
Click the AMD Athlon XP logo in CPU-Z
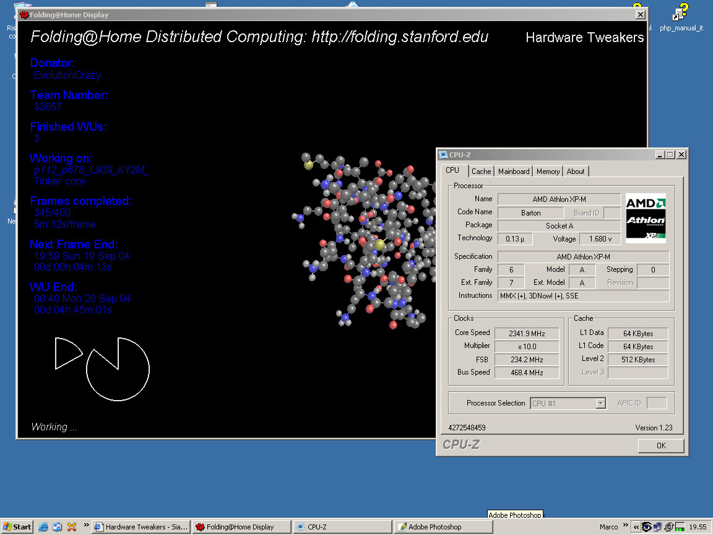pos(646,219)
